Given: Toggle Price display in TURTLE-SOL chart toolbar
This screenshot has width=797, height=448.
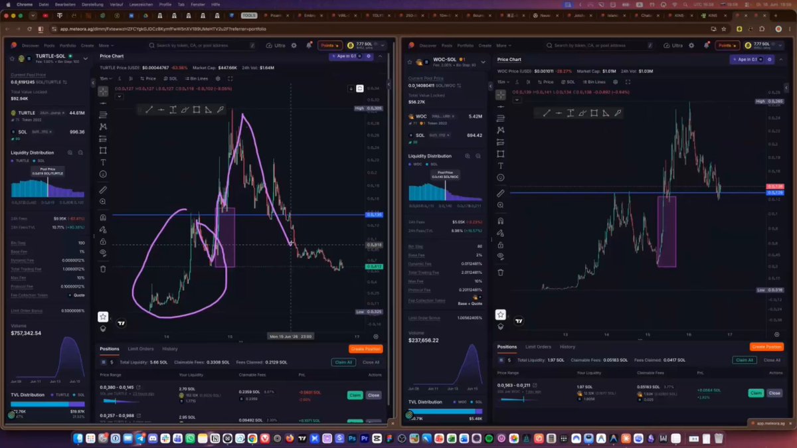Looking at the screenshot, I should point(148,78).
